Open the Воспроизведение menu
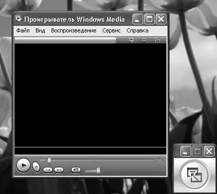This screenshot has width=217, height=194. coord(74,30)
